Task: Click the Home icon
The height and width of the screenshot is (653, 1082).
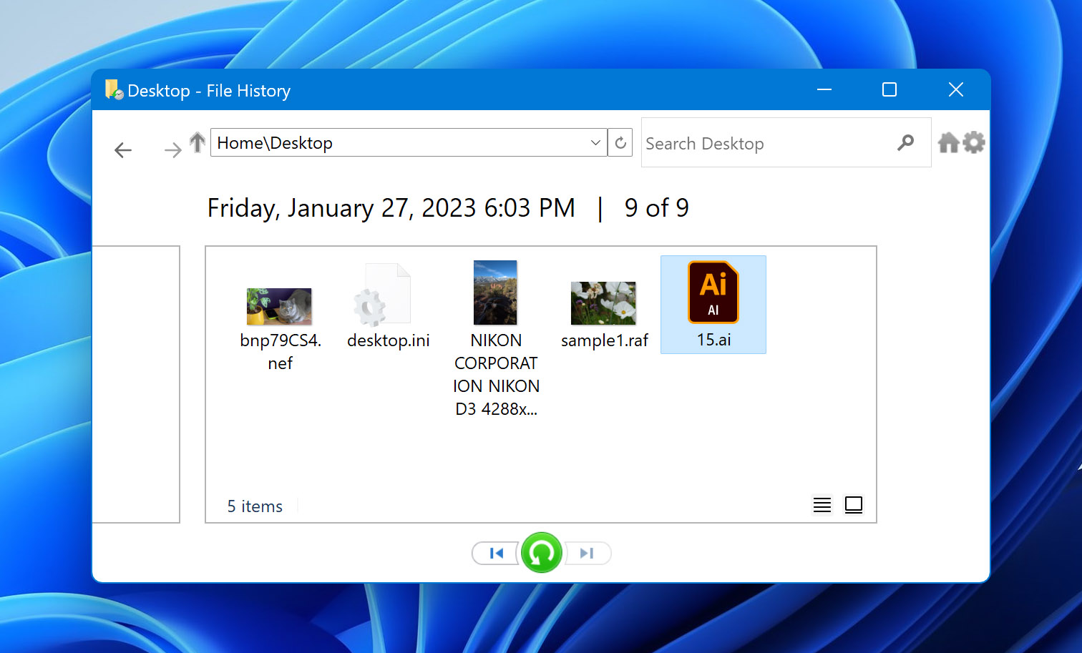Action: point(949,142)
